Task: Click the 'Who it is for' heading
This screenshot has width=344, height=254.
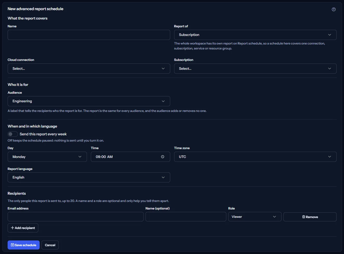Action: pyautogui.click(x=18, y=85)
